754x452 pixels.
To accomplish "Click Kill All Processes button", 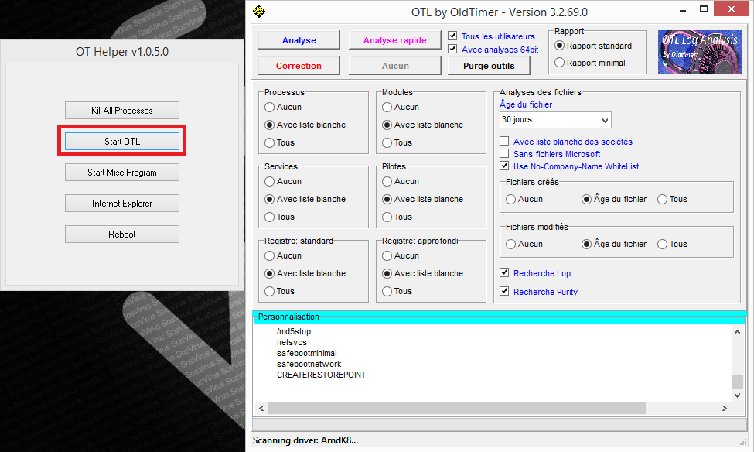I will pyautogui.click(x=121, y=111).
